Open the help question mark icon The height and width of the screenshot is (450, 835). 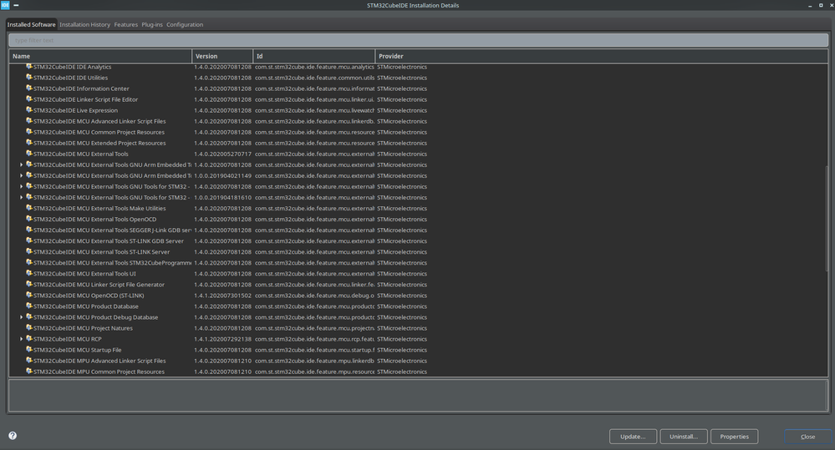13,436
